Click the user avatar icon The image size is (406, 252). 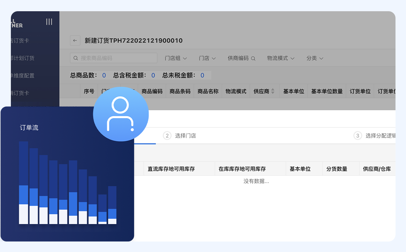(x=121, y=114)
